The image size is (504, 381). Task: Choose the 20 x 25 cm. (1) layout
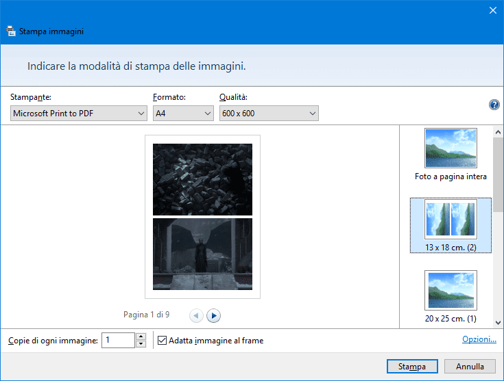pyautogui.click(x=451, y=296)
